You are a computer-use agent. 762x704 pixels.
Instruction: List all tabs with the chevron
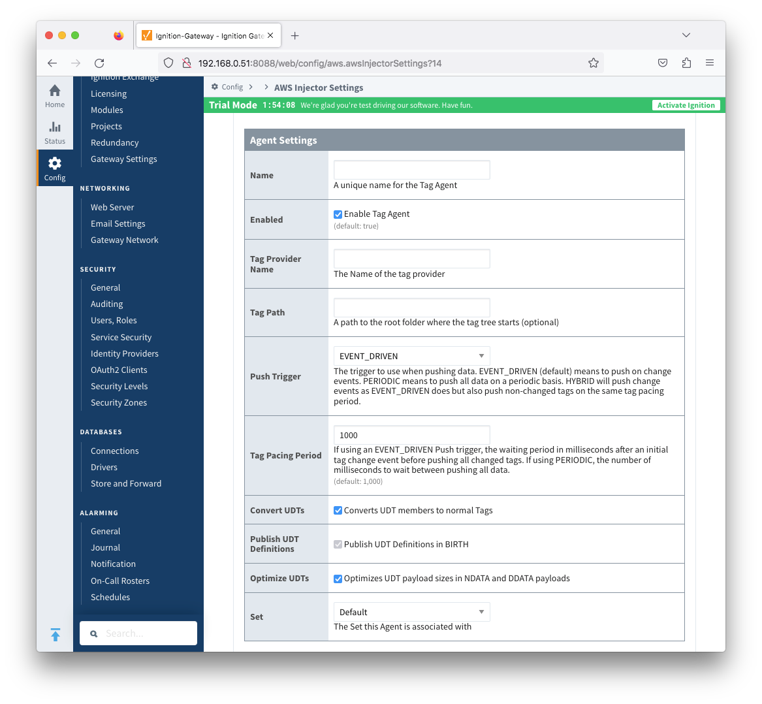[x=686, y=35]
